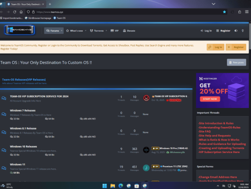The height and width of the screenshot is (189, 251).
Task: Click the page vertical scrollbar
Action: [250, 101]
